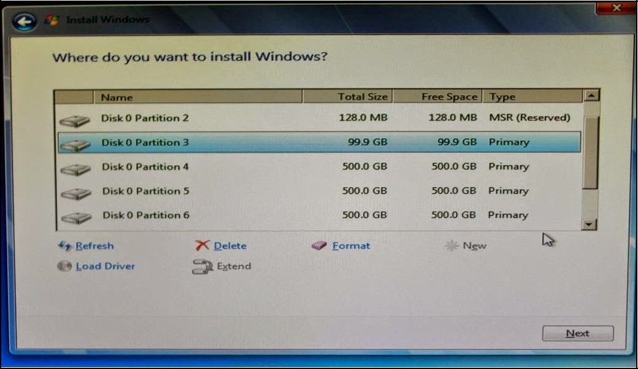The image size is (638, 369).
Task: Click the red X Delete icon
Action: (x=202, y=245)
